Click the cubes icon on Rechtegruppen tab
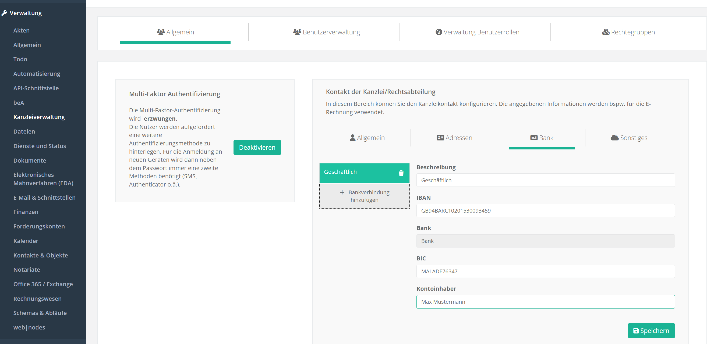Image resolution: width=707 pixels, height=344 pixels. coord(606,32)
